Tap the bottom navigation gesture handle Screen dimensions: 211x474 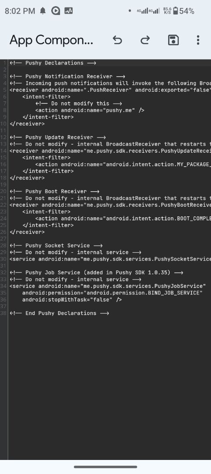click(x=105, y=467)
